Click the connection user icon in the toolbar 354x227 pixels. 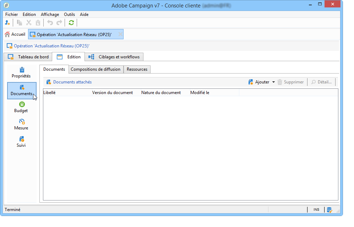7,23
